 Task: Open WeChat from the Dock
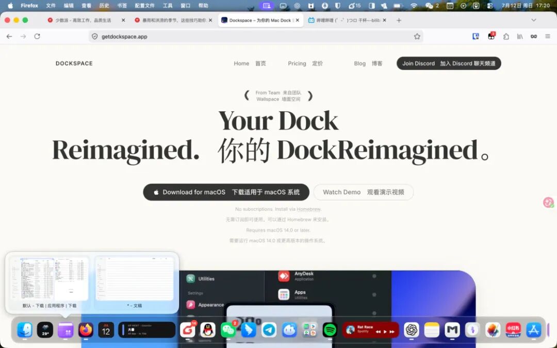coord(228,330)
